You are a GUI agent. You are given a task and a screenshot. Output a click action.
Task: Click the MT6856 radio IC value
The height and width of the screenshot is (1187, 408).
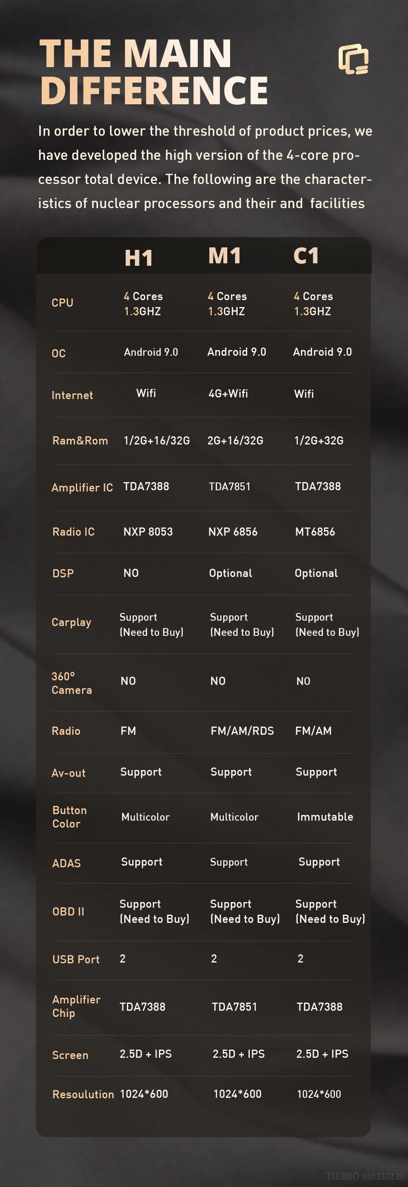click(x=315, y=532)
